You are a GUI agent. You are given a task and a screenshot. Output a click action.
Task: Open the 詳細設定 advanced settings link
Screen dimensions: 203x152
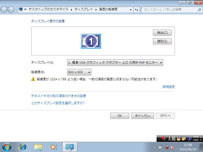168,87
